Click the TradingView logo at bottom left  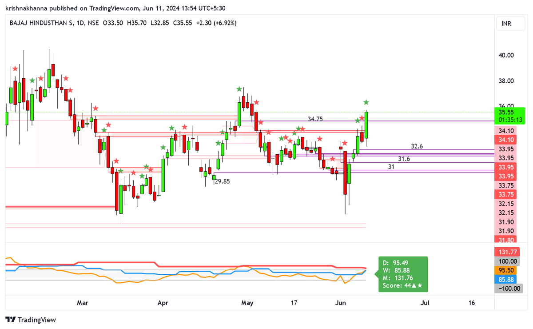[31, 320]
